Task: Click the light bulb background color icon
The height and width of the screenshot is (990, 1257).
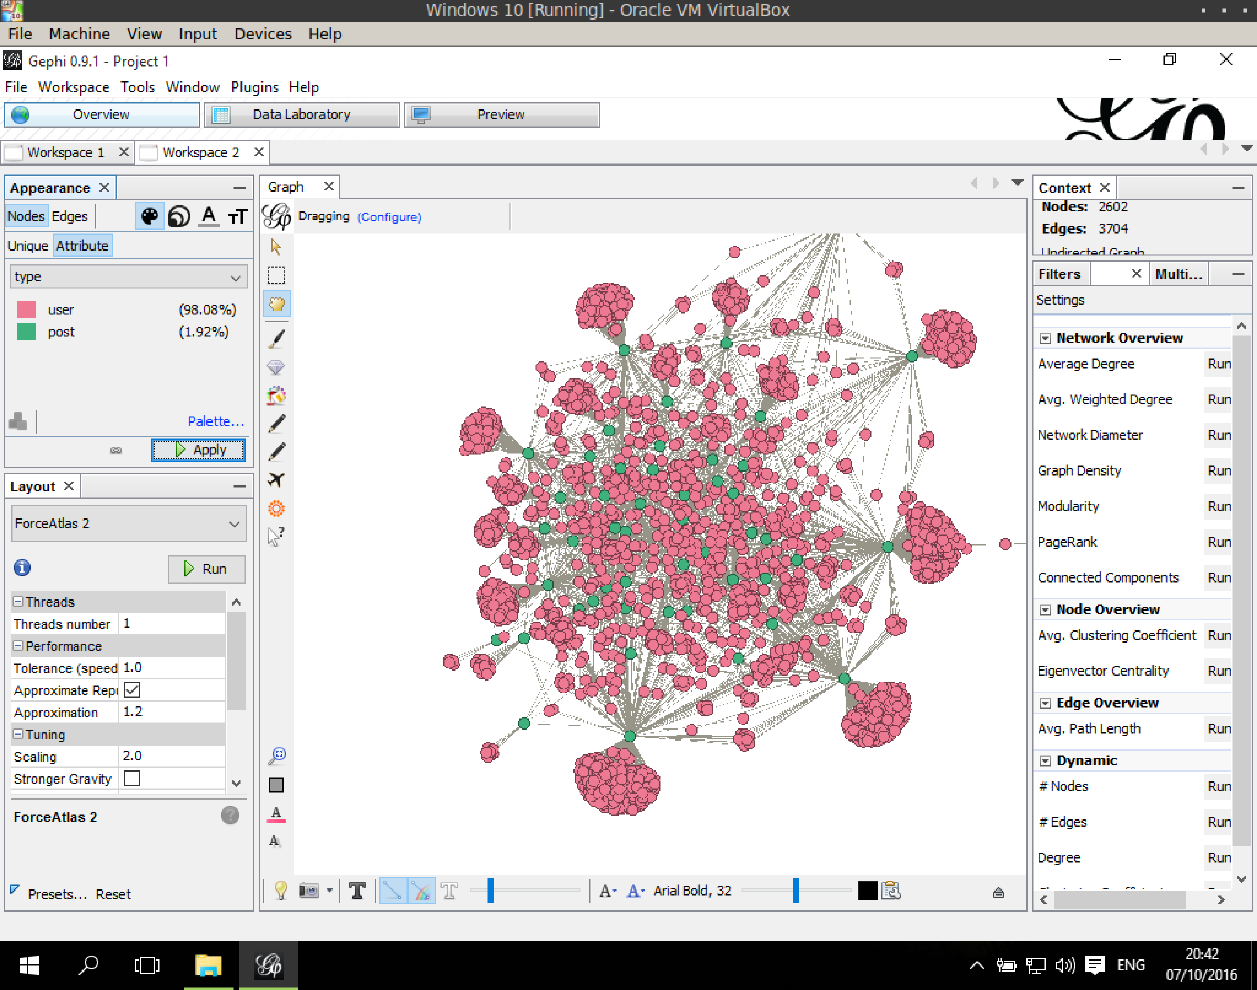Action: pyautogui.click(x=281, y=890)
